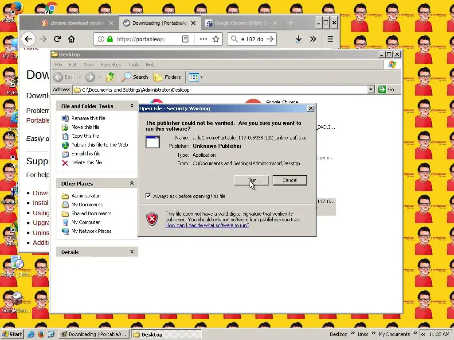Open Administrator folder in Other Places
The width and height of the screenshot is (454, 340).
click(86, 196)
